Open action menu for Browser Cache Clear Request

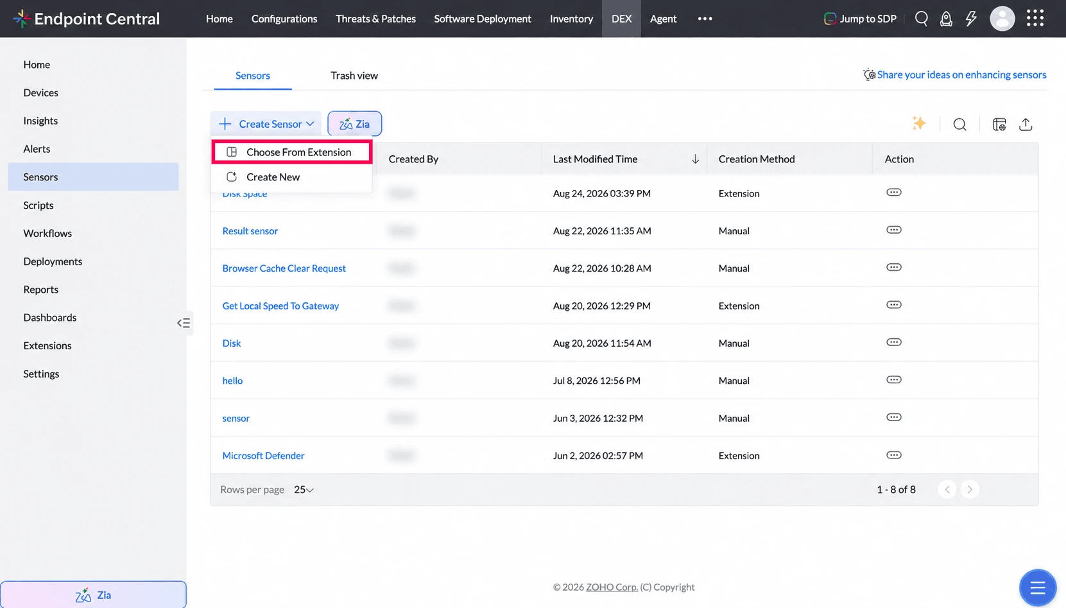tap(893, 267)
